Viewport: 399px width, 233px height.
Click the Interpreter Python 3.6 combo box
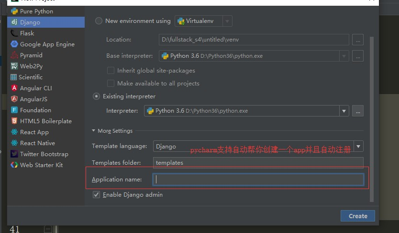[x=246, y=111]
